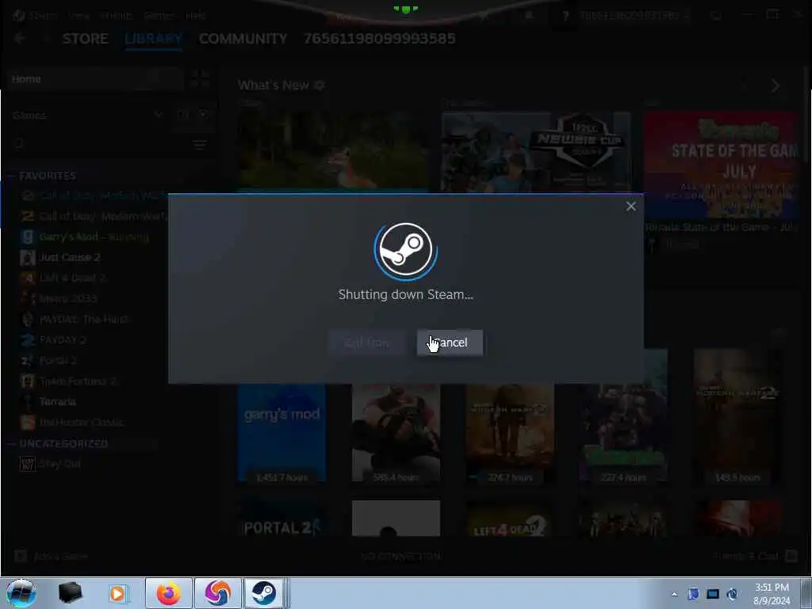Open the Team Fortress 2 cover, 585.4 hours
Viewport: 812px width, 609px height.
396,432
